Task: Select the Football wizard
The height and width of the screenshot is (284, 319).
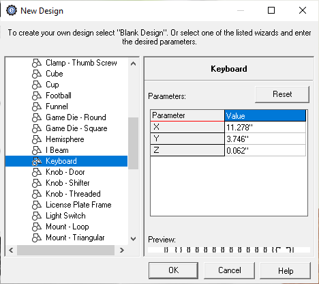Action: [x=59, y=96]
